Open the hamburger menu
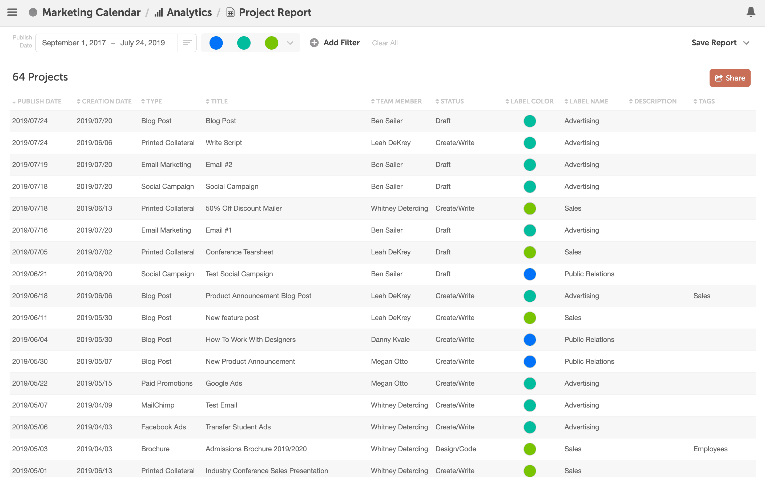This screenshot has height=479, width=765. [12, 12]
